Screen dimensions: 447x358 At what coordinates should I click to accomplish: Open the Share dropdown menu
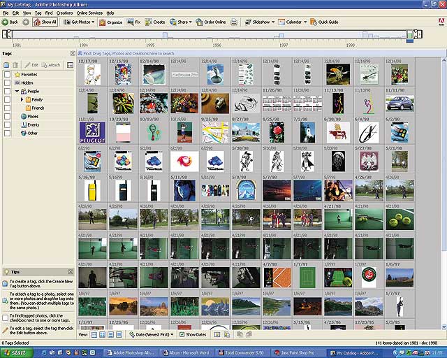coord(181,22)
